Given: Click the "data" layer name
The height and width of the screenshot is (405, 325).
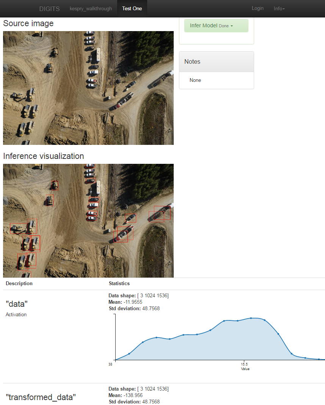Looking at the screenshot, I should click(17, 303).
